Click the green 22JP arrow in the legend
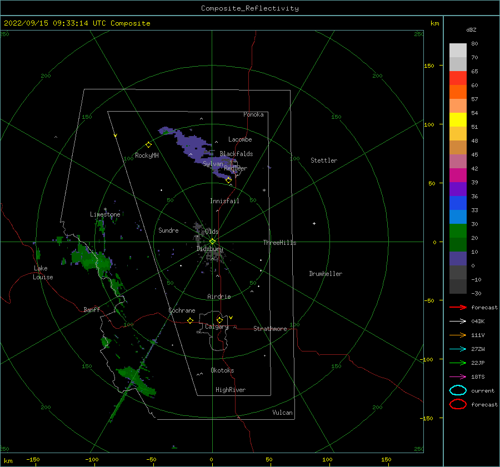 [x=458, y=363]
